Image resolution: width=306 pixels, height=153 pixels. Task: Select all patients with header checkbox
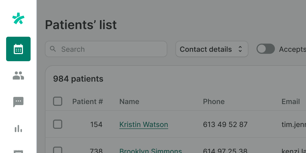coord(58,101)
